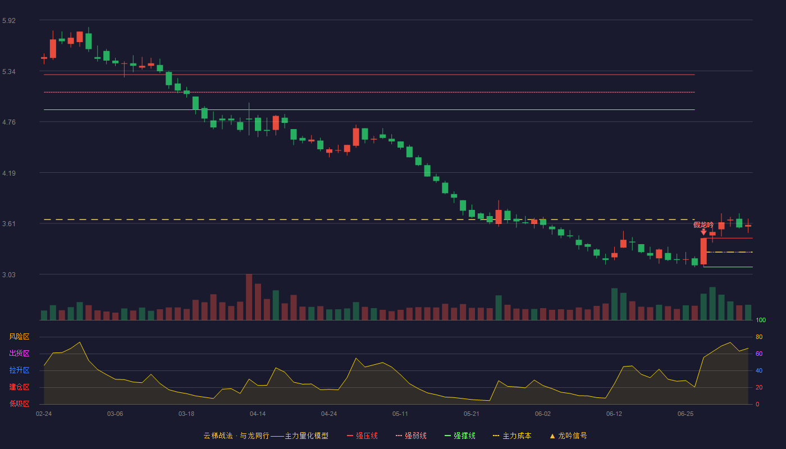Click the yellow triangle 龙吟信号 legend icon

pyautogui.click(x=552, y=436)
